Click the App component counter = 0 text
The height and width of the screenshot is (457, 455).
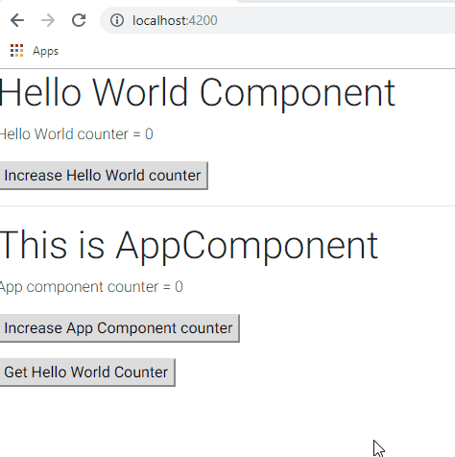pyautogui.click(x=91, y=287)
